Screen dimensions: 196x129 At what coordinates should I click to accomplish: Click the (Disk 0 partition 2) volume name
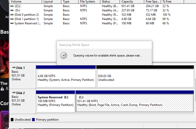click(27, 15)
